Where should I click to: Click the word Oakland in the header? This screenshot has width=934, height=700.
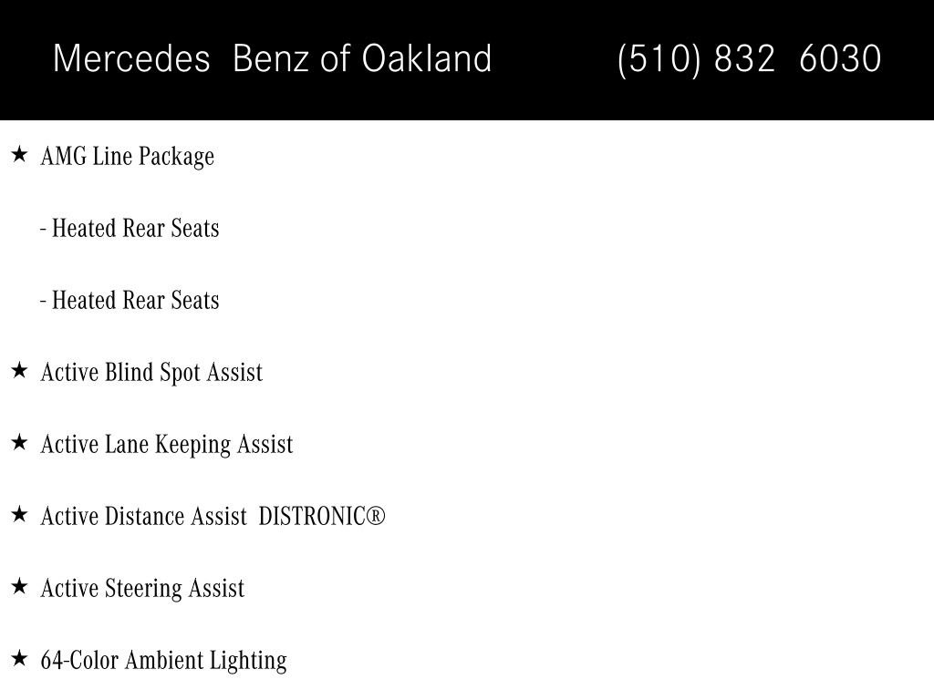tap(427, 58)
